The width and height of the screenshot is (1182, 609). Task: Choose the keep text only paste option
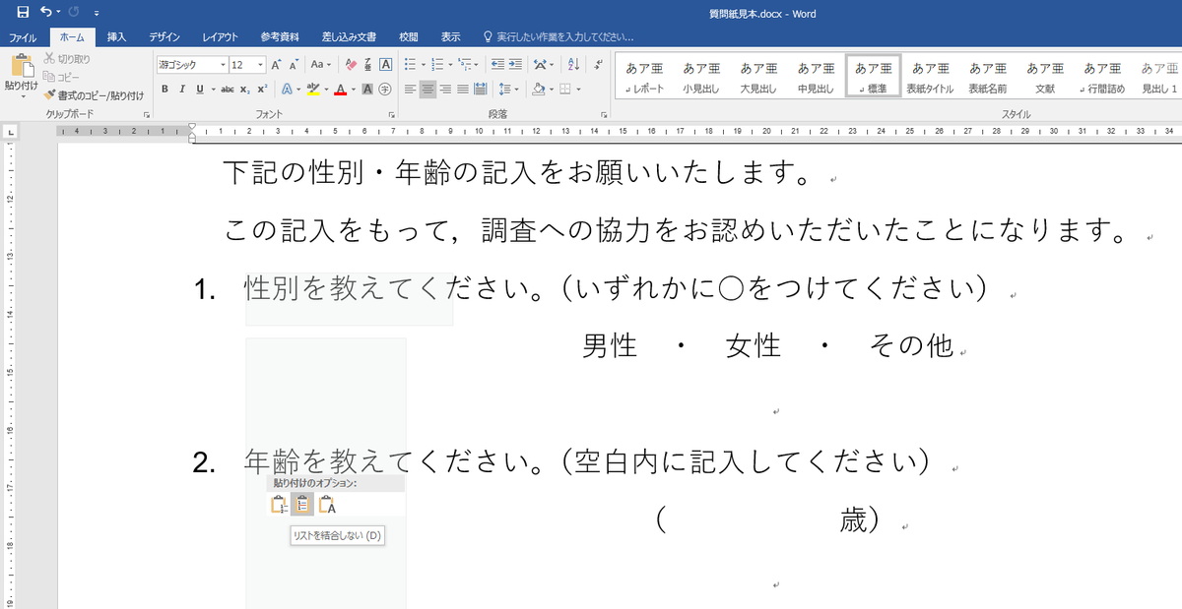click(x=326, y=505)
